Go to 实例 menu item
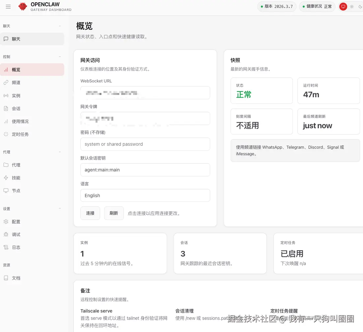Screen dimensions: 363x332 [32, 96]
